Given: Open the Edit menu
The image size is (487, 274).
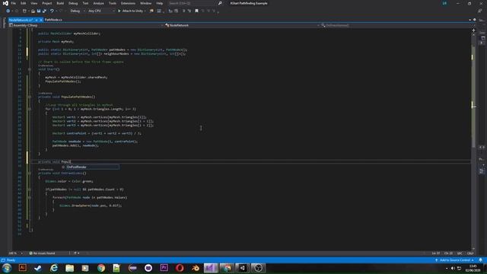Looking at the screenshot, I should tap(24, 3).
